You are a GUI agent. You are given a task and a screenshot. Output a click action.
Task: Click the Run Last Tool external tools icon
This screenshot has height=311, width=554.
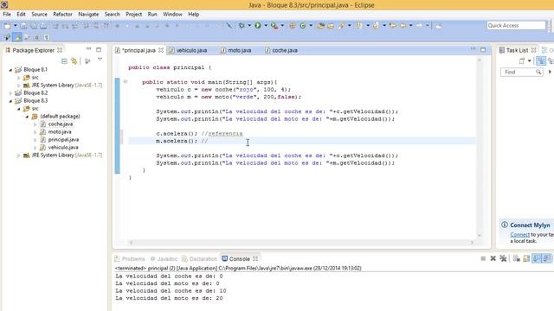tap(274, 26)
